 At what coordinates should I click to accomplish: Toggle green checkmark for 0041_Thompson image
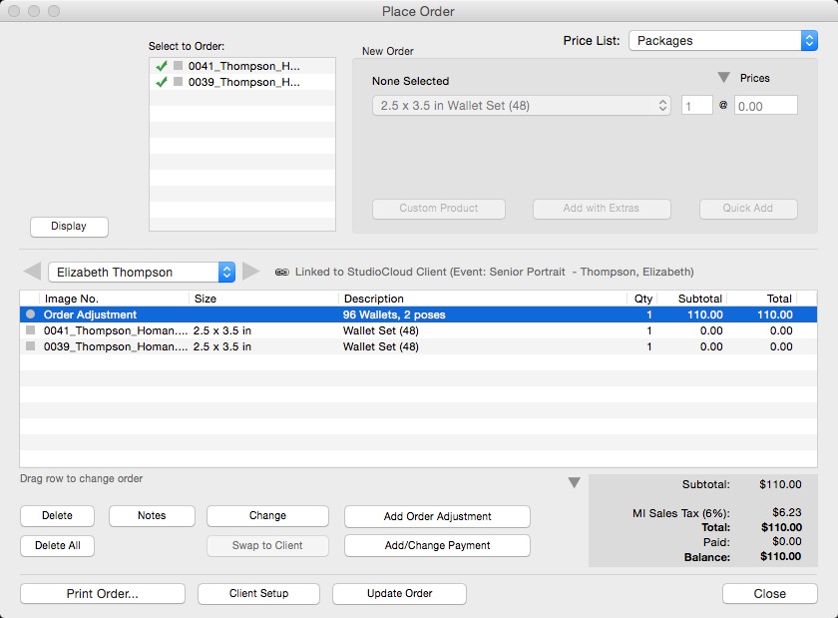click(161, 66)
